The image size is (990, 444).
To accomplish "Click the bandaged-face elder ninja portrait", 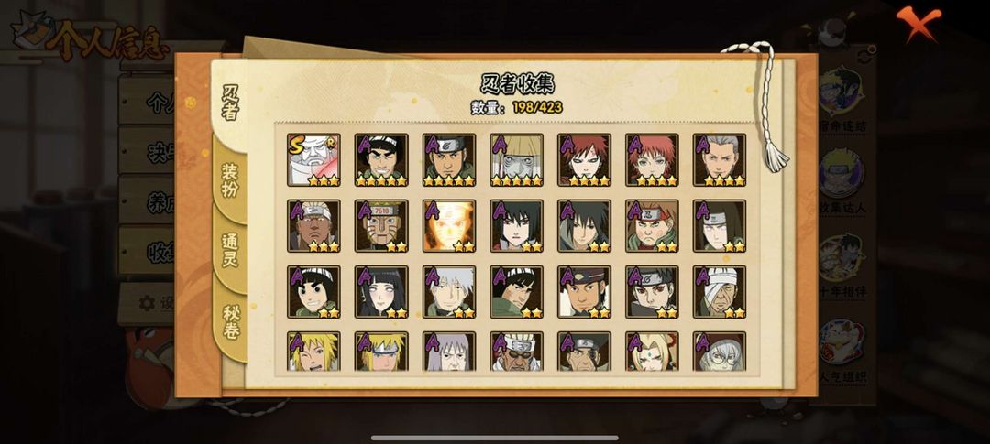I will (x=720, y=292).
